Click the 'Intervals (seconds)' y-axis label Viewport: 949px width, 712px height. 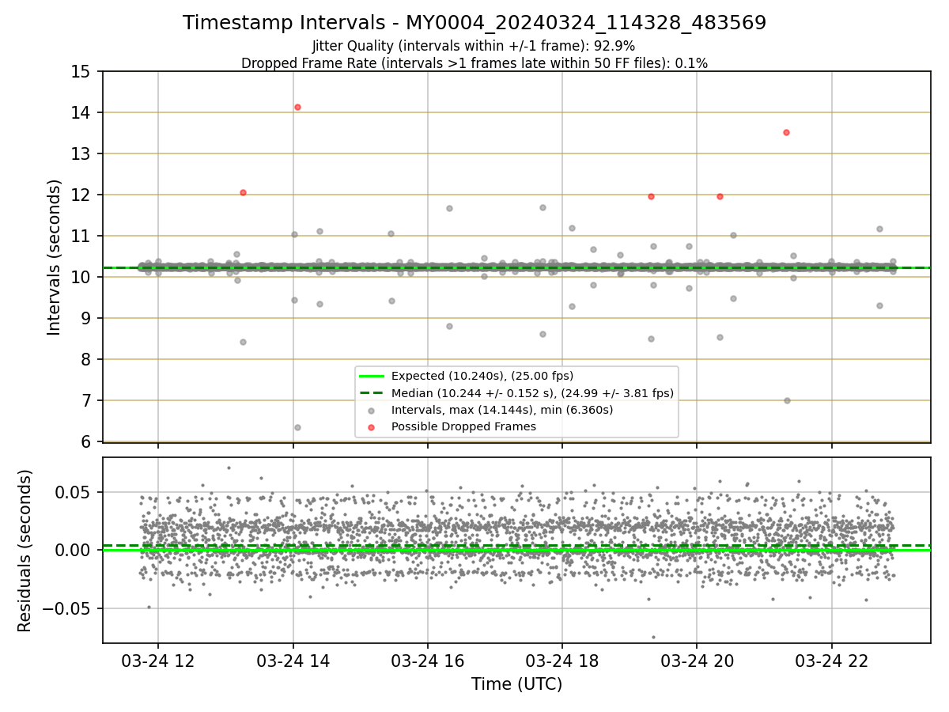click(x=54, y=257)
